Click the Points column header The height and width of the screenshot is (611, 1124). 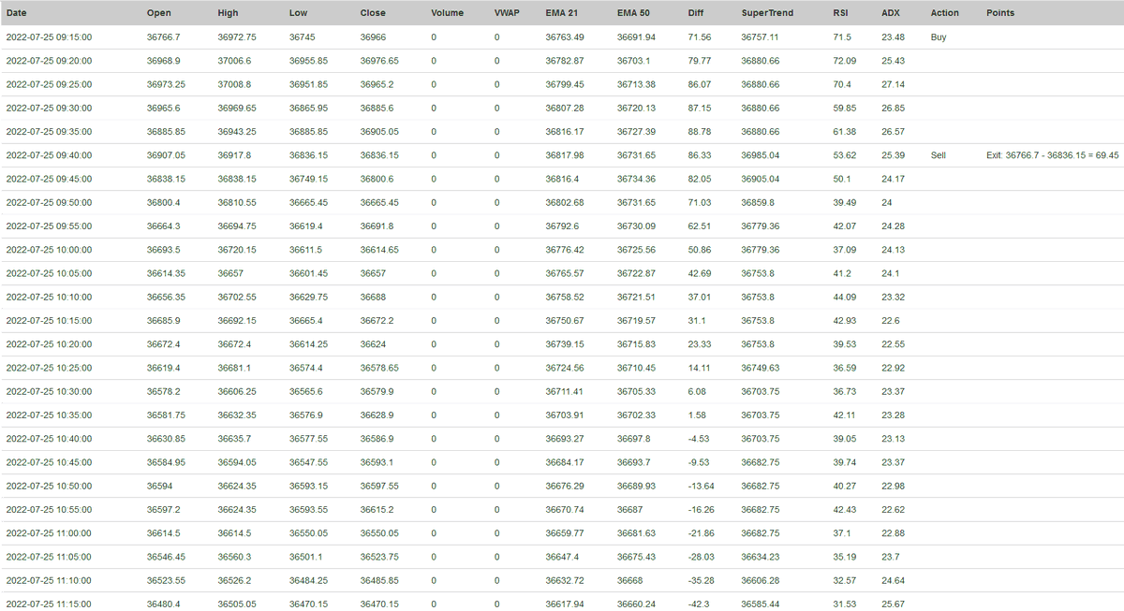coord(1000,13)
